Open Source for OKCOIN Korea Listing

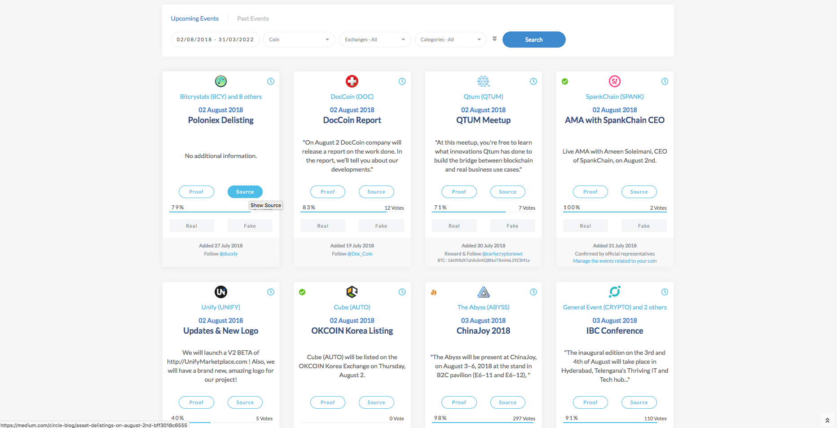376,402
